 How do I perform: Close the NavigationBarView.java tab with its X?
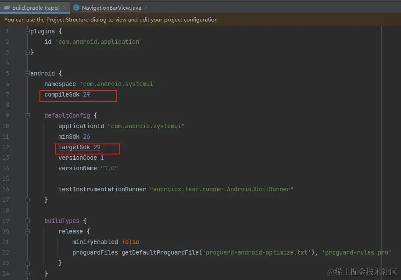point(147,7)
